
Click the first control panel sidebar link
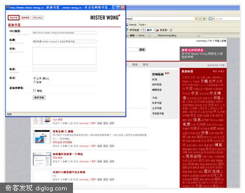tap(155, 79)
